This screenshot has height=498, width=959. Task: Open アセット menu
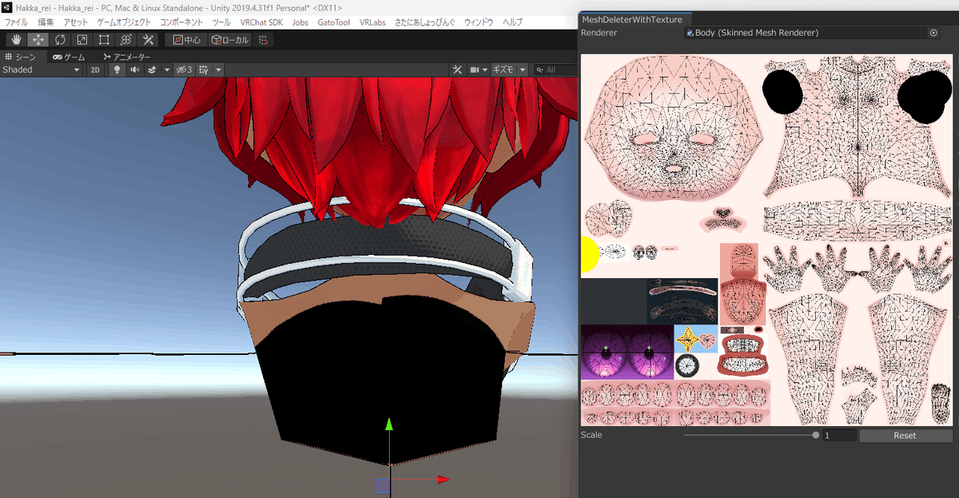tap(76, 22)
